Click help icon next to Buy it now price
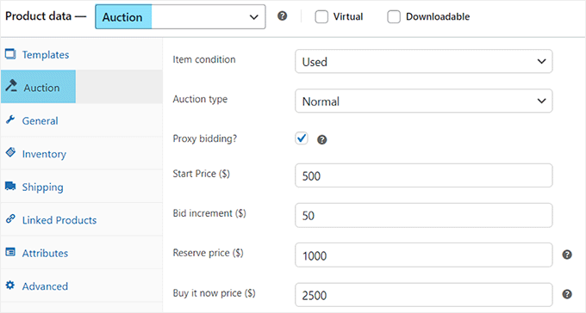Viewport: 586px width, 313px height. coord(567,294)
